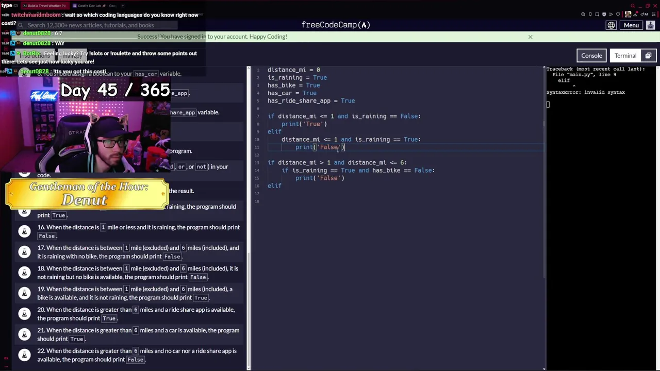The image size is (660, 371).
Task: Click the flask icon beside test 18
Action: pyautogui.click(x=24, y=273)
